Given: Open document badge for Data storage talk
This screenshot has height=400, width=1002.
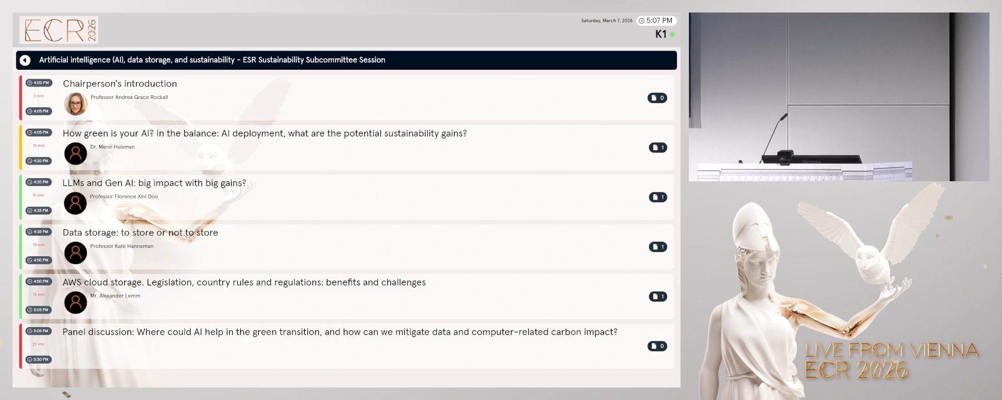Looking at the screenshot, I should pos(658,247).
